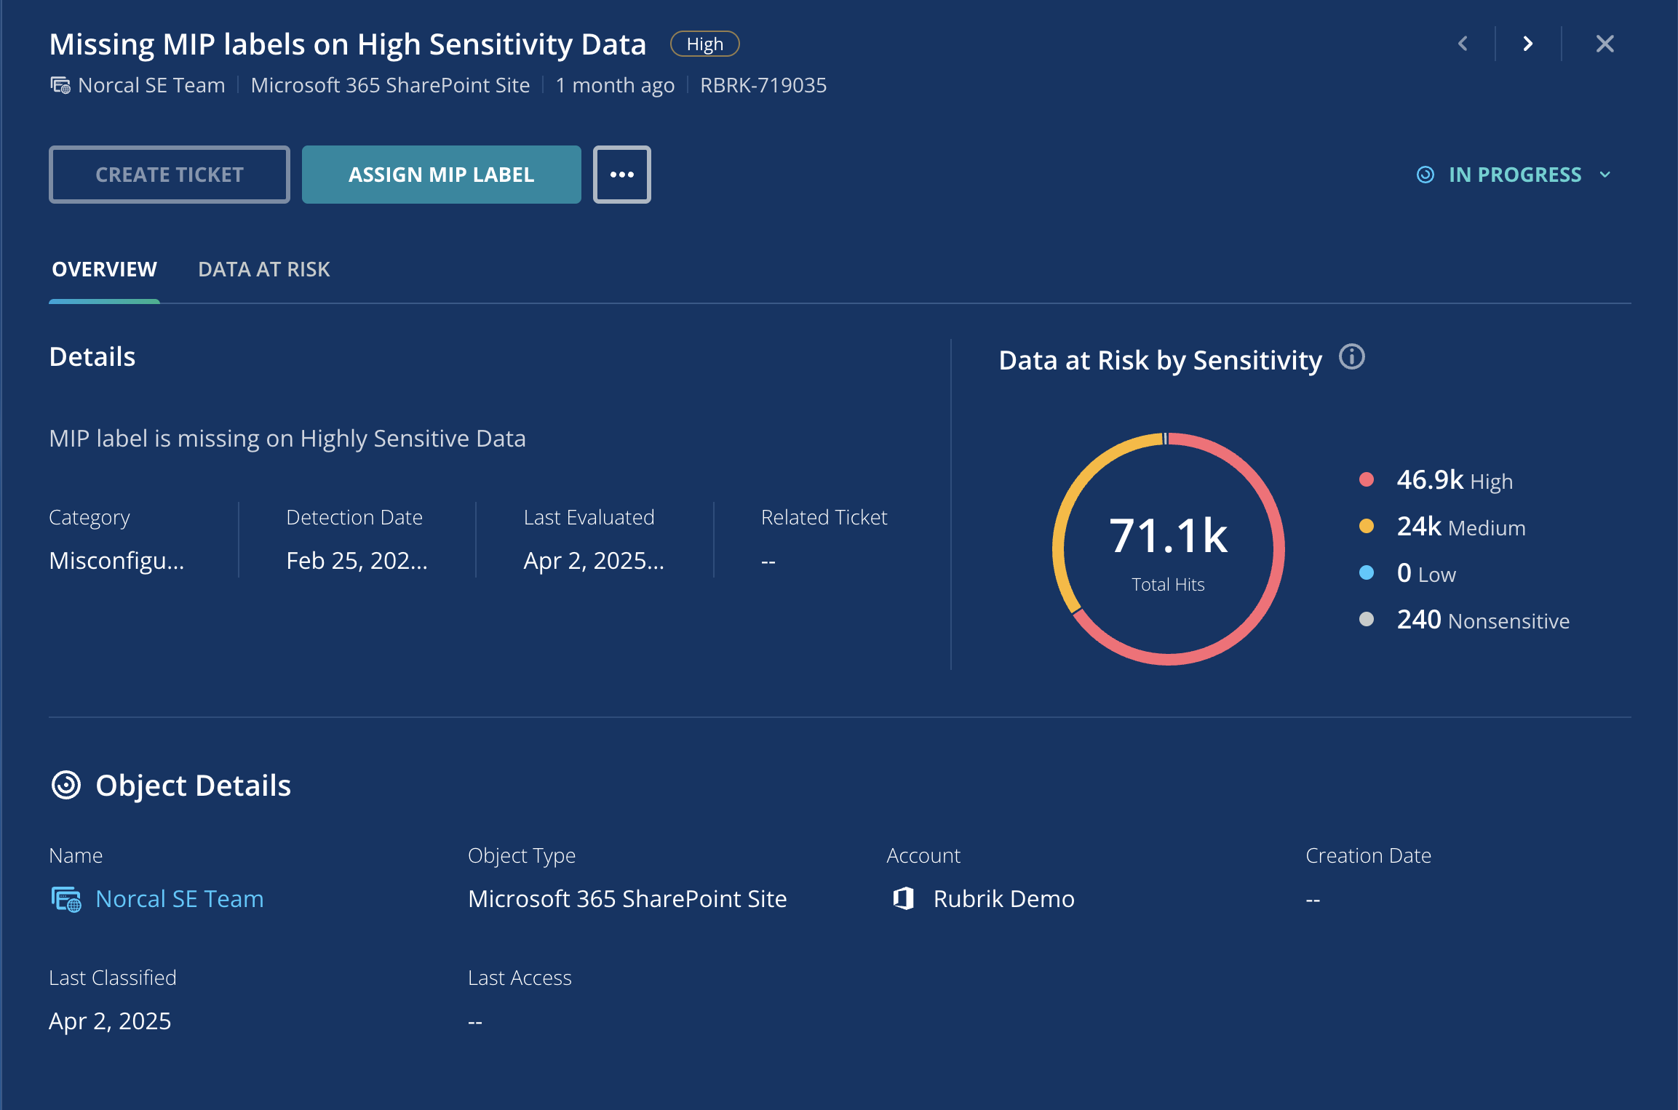
Task: Click the info icon beside Data at Risk by Sensitivity
Action: pos(1352,357)
